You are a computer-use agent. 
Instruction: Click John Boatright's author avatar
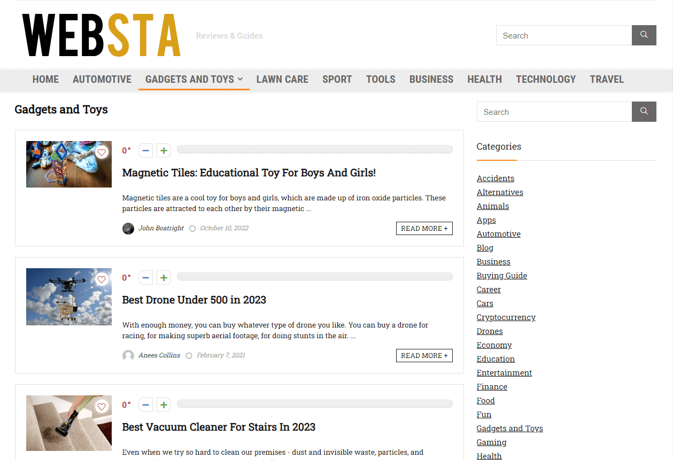click(x=128, y=229)
